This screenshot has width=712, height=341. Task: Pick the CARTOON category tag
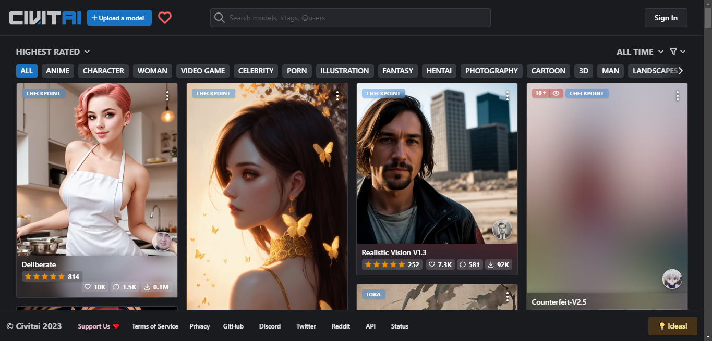coord(548,71)
